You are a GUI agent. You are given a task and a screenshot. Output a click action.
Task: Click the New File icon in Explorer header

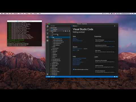point(63,31)
